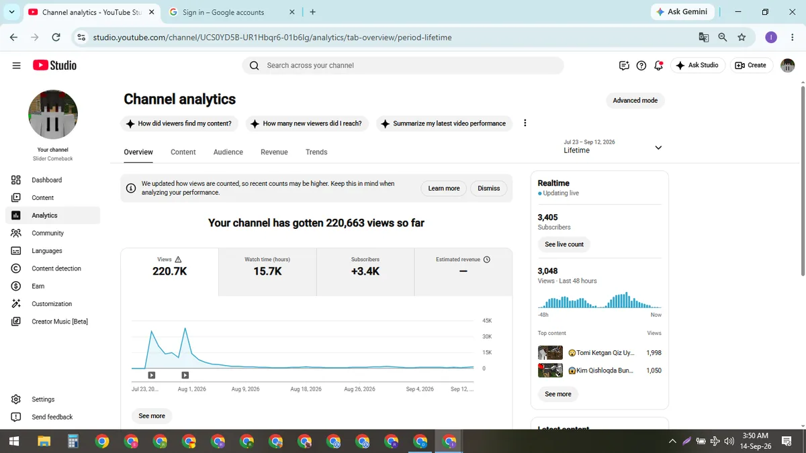The image size is (806, 453).
Task: Open the Windows notification center
Action: click(x=787, y=441)
